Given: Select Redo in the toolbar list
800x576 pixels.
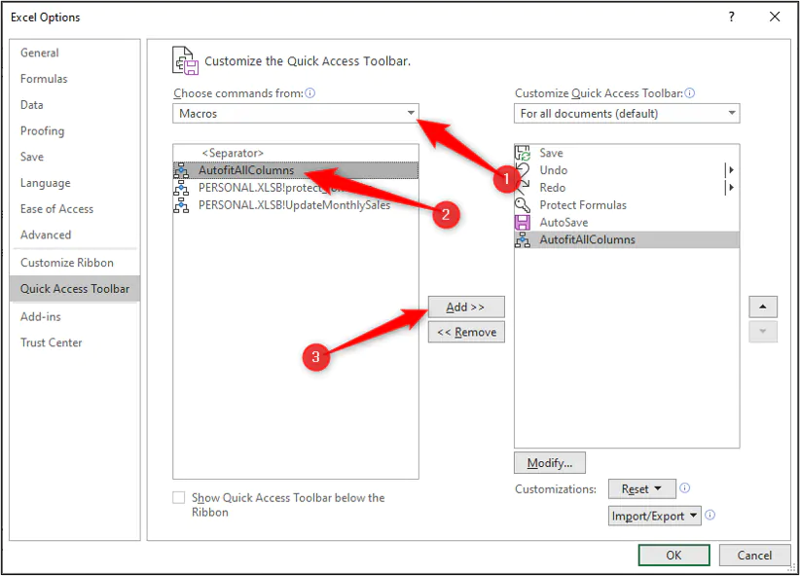Looking at the screenshot, I should pyautogui.click(x=627, y=188).
